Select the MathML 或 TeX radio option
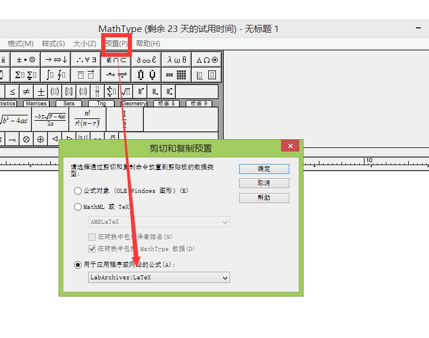Image resolution: width=429 pixels, height=338 pixels. pos(78,207)
